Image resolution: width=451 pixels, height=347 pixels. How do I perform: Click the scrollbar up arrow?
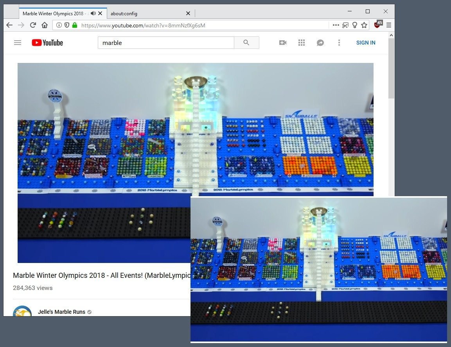[391, 35]
